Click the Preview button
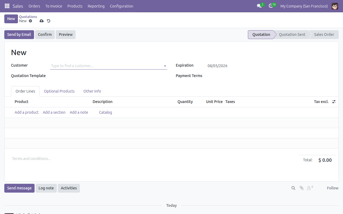This screenshot has width=343, height=214. tap(66, 35)
